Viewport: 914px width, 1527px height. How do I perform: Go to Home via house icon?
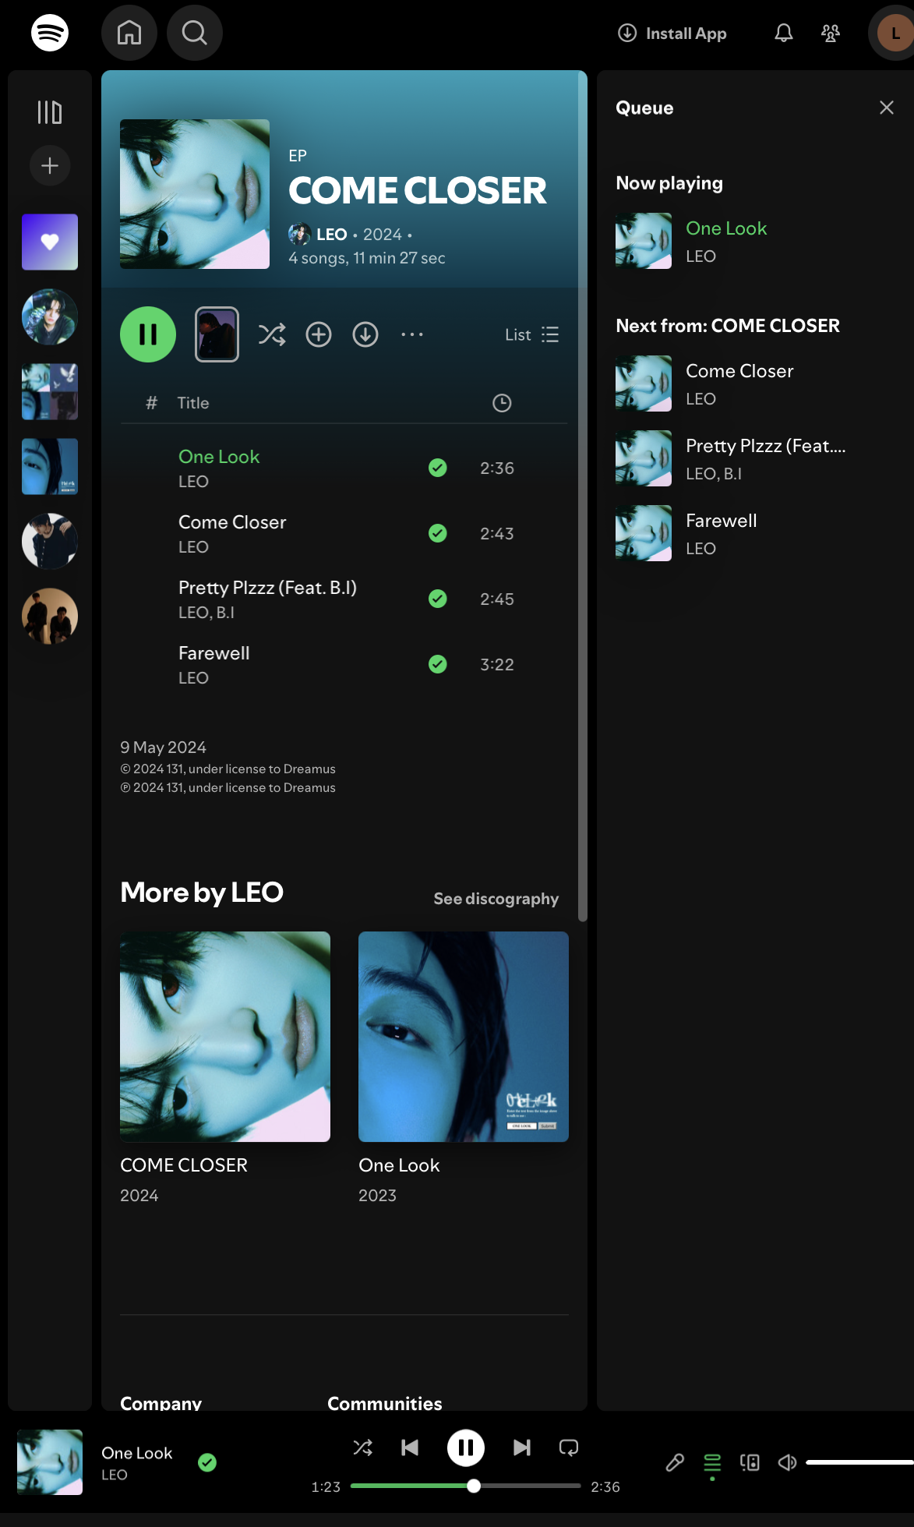[129, 33]
